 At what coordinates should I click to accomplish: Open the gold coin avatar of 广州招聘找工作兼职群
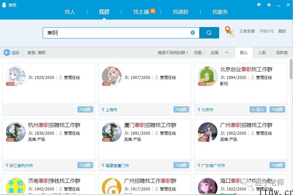[x=112, y=186]
